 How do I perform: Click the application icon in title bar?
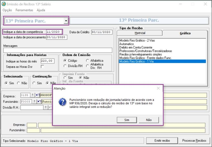4,4
